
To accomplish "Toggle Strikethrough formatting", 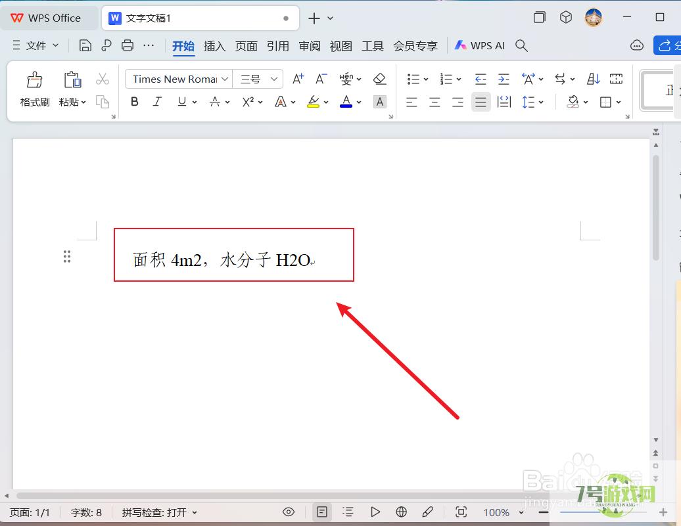I will click(214, 102).
